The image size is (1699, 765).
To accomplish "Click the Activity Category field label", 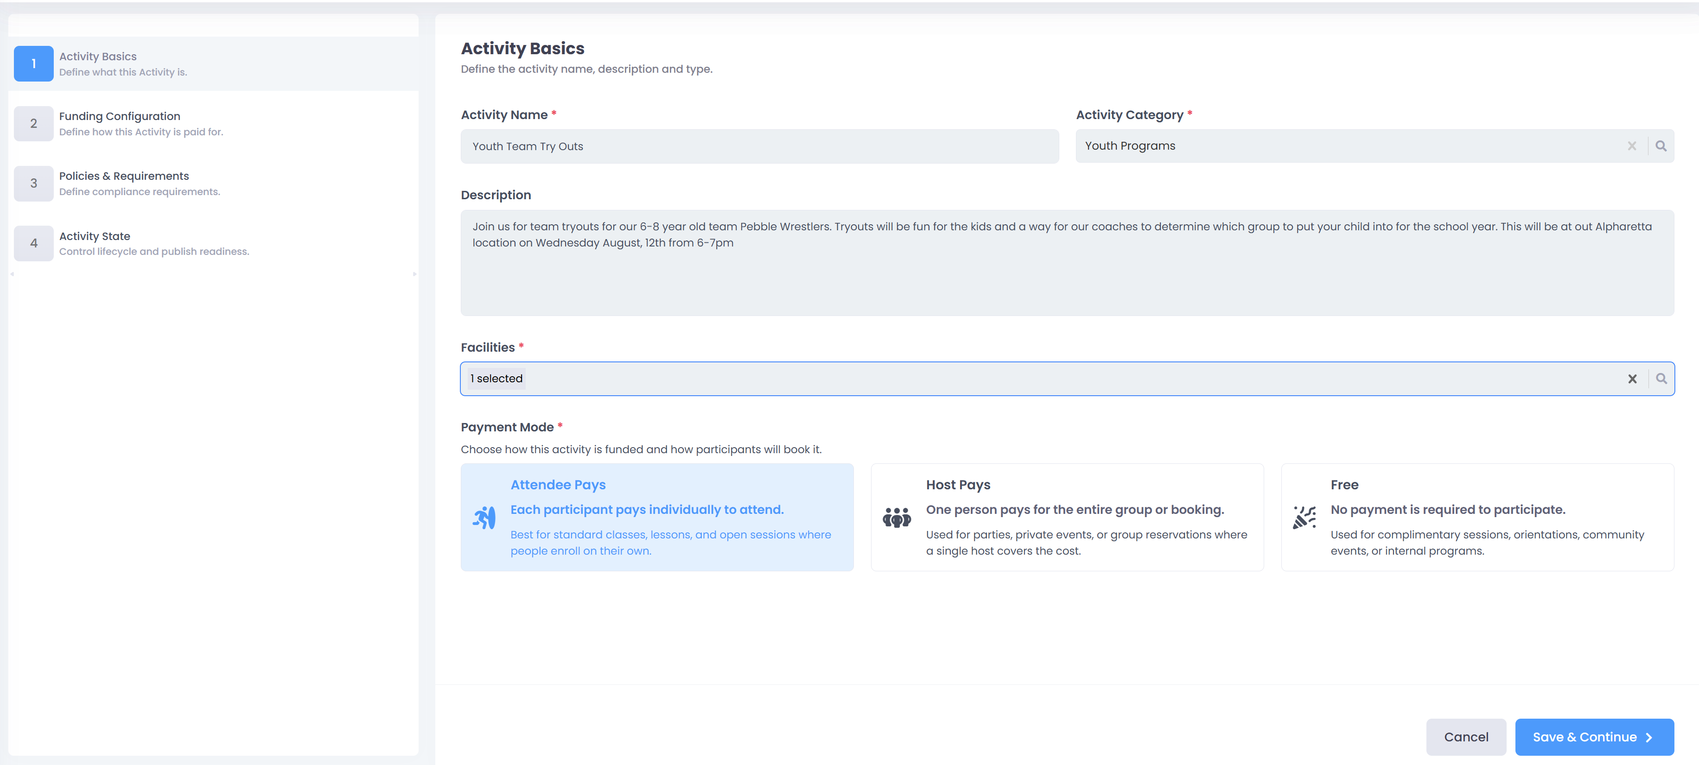I will tap(1129, 115).
